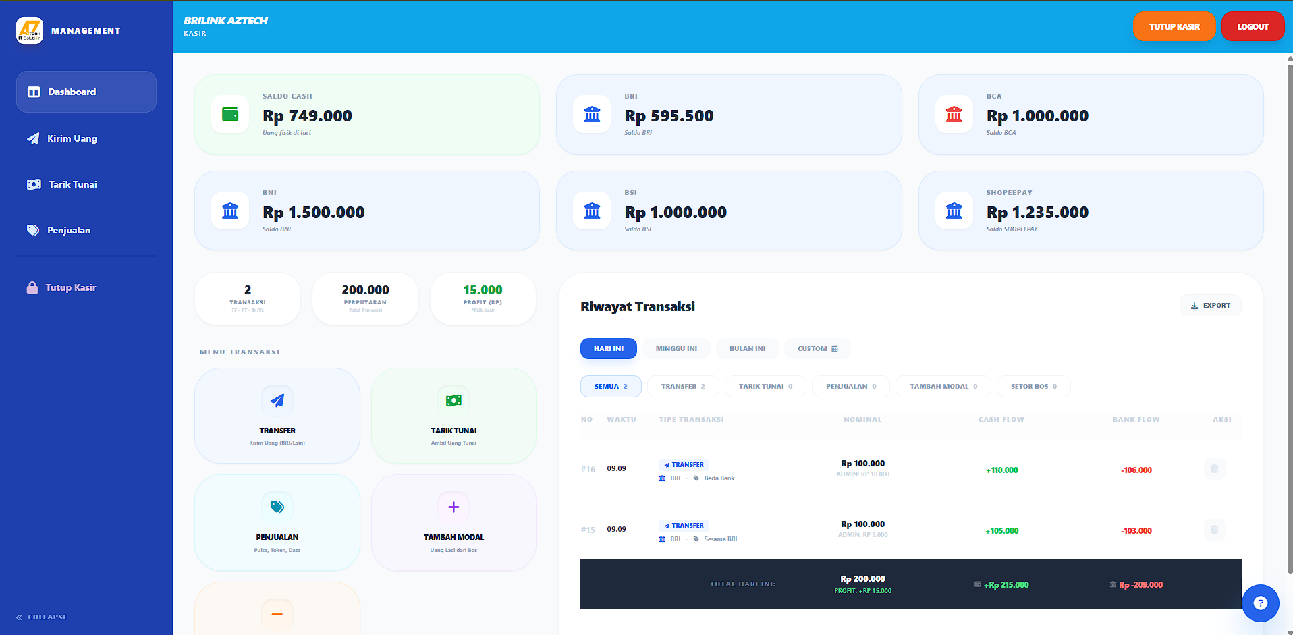The image size is (1293, 635).
Task: Select Tutup Kasir in the sidebar
Action: point(86,287)
